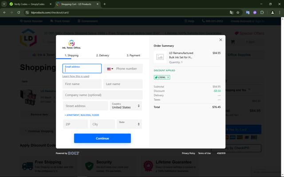284x177 pixels.
Task: Open the browser profile icon
Action: coord(272,12)
